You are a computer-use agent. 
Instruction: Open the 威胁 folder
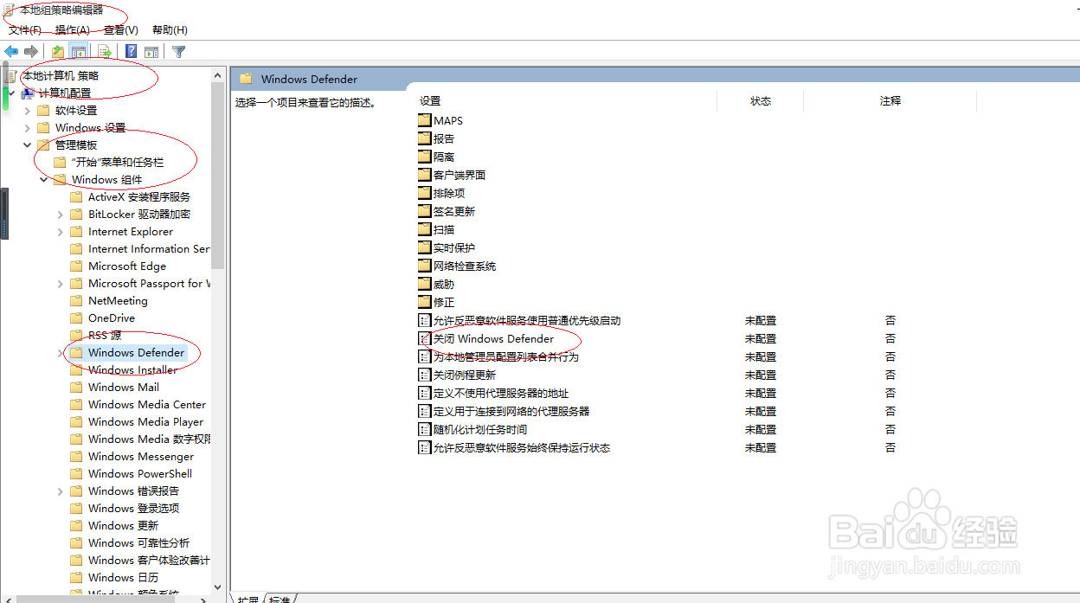[443, 284]
